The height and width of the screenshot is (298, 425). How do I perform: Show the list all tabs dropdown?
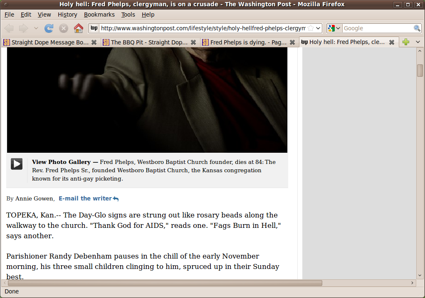pyautogui.click(x=418, y=42)
